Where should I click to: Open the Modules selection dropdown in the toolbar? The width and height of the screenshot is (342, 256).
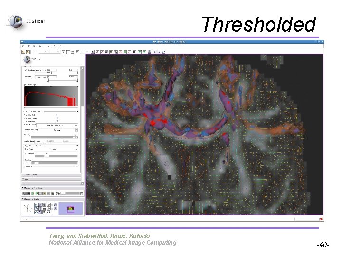[49, 52]
